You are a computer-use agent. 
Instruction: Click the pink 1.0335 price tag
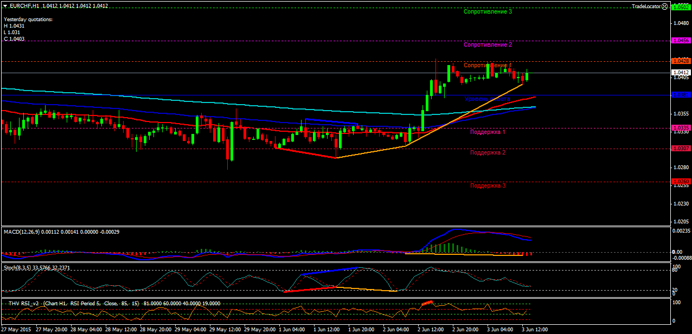pyautogui.click(x=681, y=128)
